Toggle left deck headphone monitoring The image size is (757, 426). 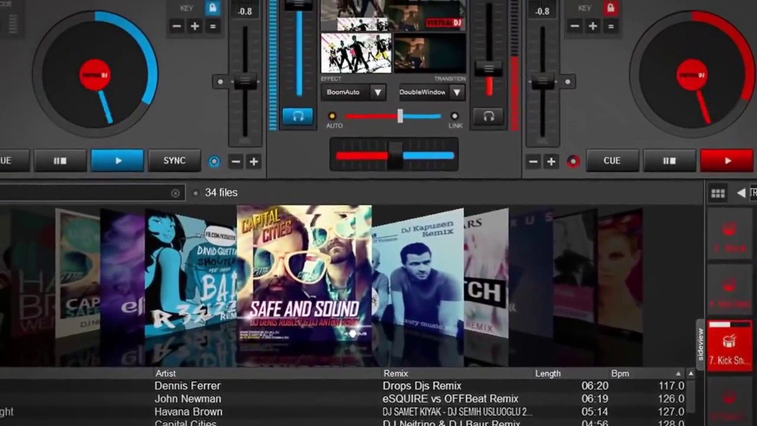click(x=297, y=117)
